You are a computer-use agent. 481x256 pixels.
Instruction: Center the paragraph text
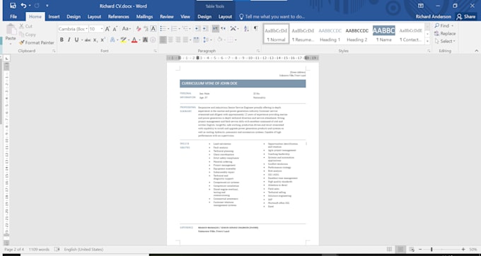[x=170, y=39]
